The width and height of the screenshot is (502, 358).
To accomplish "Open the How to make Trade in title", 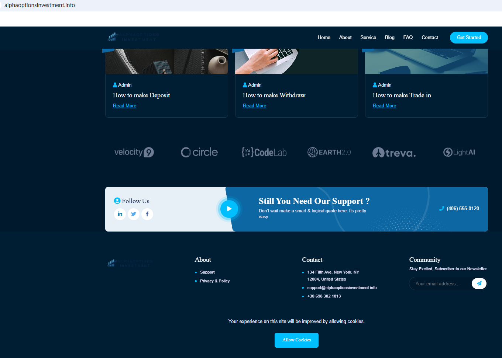I will point(402,95).
